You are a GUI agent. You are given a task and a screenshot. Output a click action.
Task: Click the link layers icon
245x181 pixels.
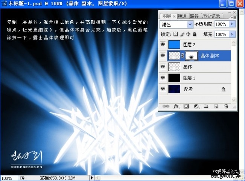[x=166, y=106]
